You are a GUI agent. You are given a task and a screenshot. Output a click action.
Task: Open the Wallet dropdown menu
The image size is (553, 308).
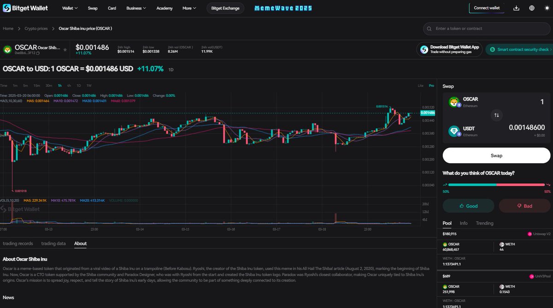70,8
